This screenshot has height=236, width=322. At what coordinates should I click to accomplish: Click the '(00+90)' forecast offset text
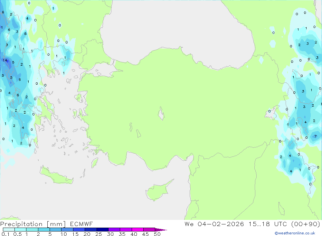point(306,224)
